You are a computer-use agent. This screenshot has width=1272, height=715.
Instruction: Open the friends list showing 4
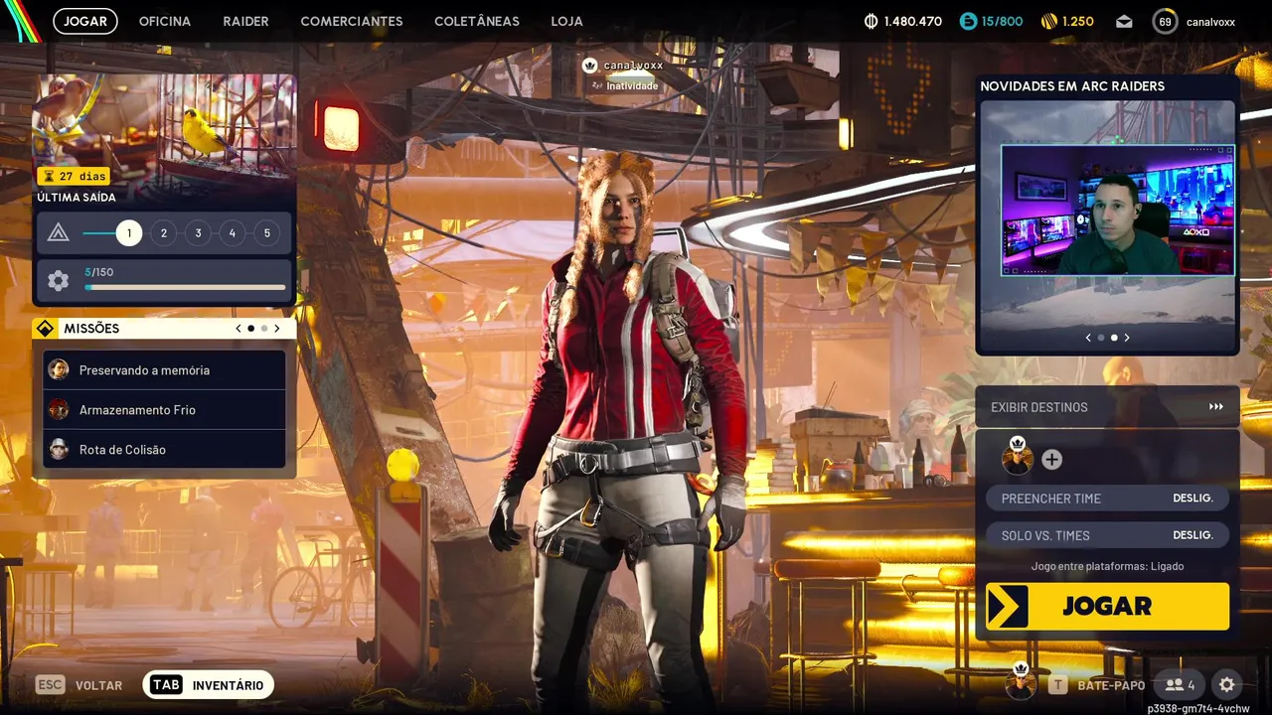[1181, 684]
